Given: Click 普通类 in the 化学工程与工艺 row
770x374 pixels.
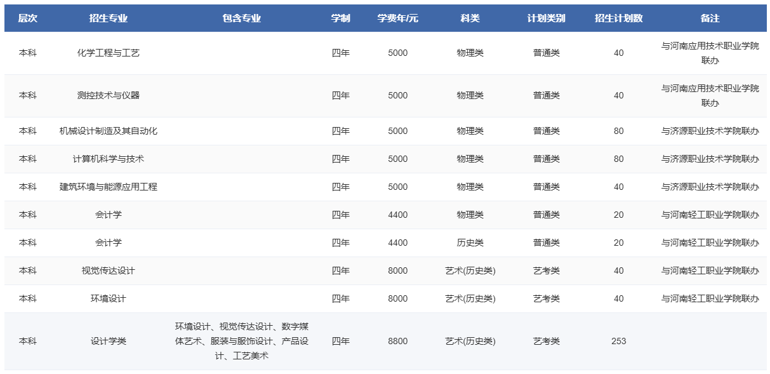Looking at the screenshot, I should 547,53.
